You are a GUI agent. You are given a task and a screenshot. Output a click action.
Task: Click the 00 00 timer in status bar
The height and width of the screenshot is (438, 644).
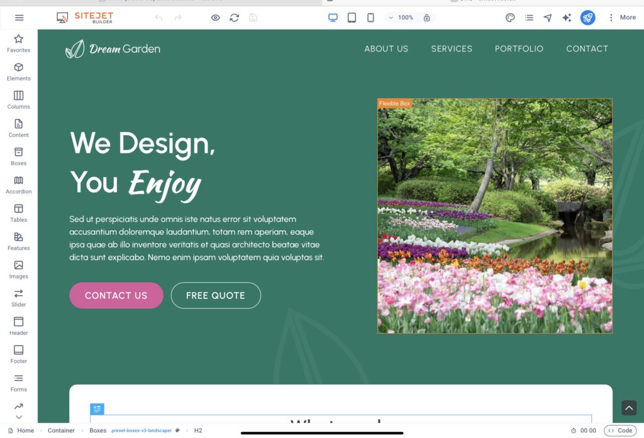click(x=584, y=430)
